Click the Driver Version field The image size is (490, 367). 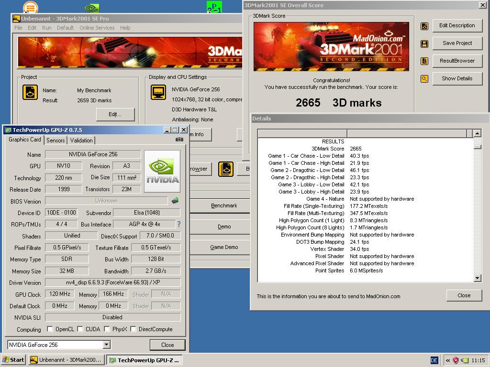tap(113, 282)
